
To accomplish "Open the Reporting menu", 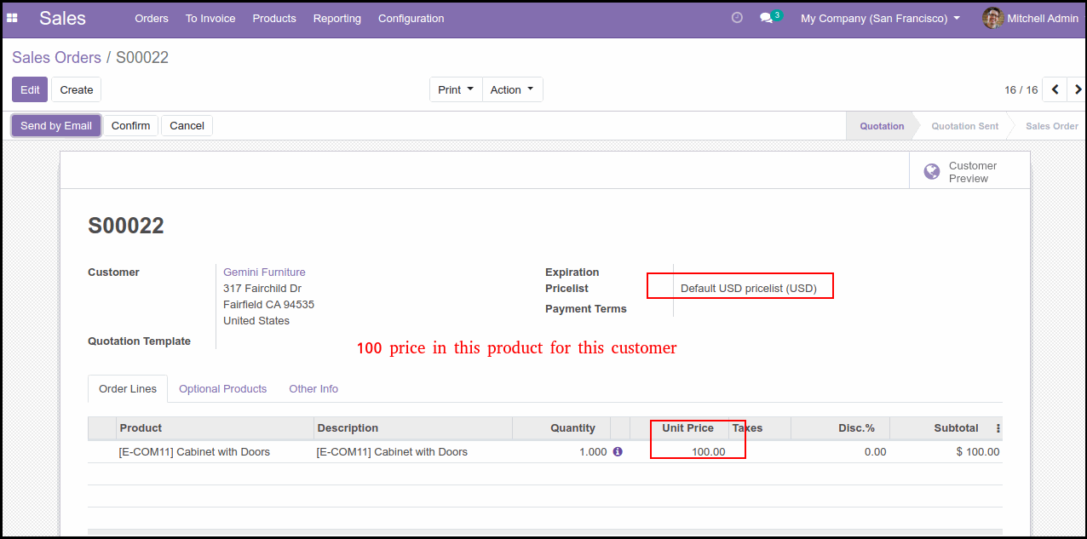I will [x=337, y=18].
